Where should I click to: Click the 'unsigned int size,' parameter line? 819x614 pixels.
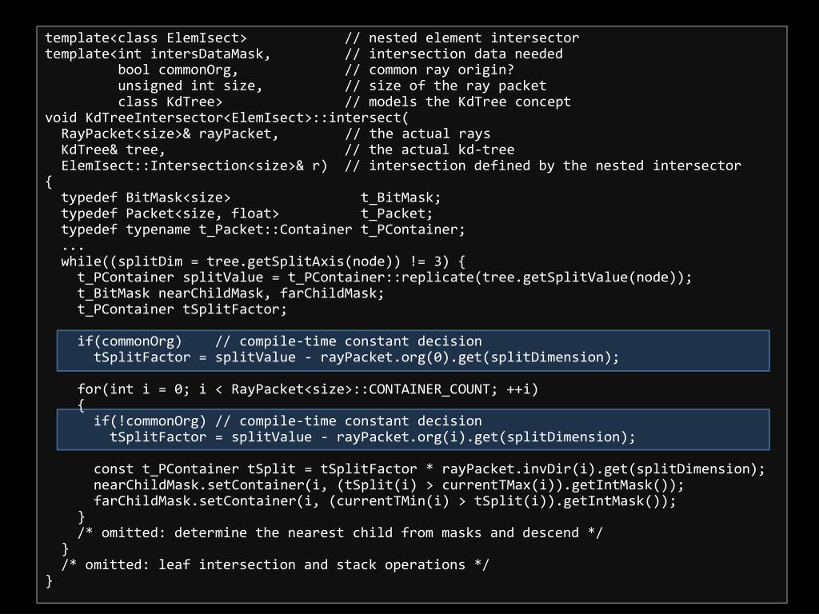tap(190, 86)
